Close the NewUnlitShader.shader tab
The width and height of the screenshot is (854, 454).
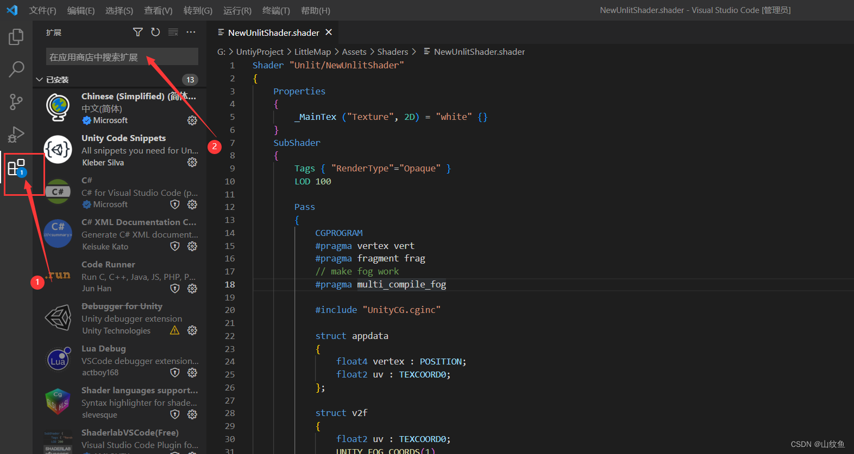tap(329, 33)
